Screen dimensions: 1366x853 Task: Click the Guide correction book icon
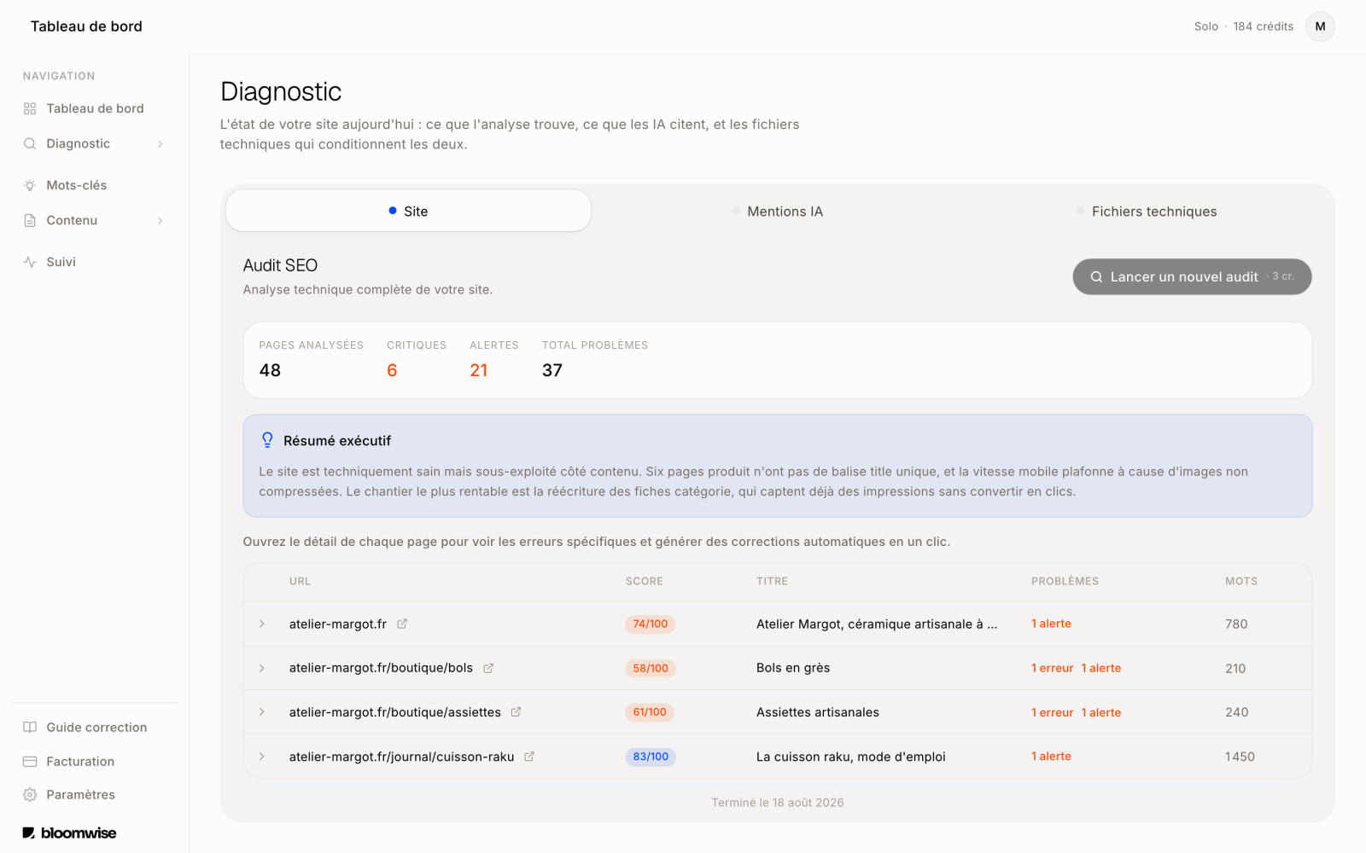tap(30, 728)
